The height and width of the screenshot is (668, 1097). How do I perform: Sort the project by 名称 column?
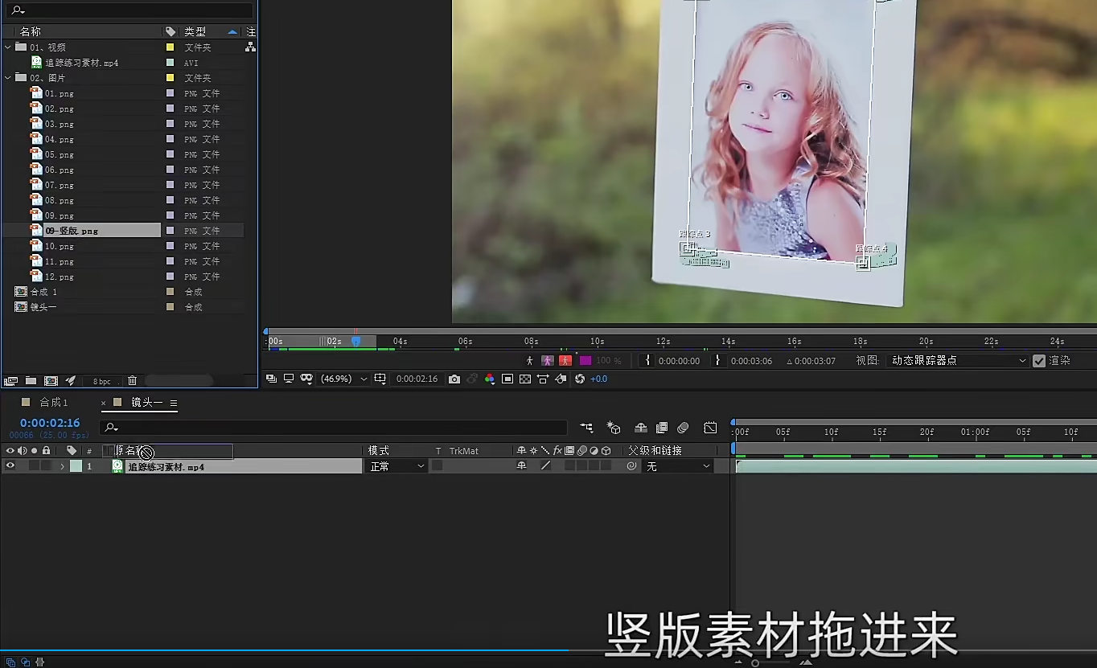31,31
